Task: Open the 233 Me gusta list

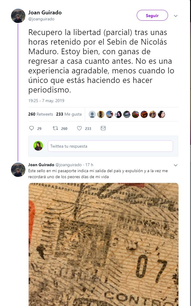Action: tap(69, 114)
